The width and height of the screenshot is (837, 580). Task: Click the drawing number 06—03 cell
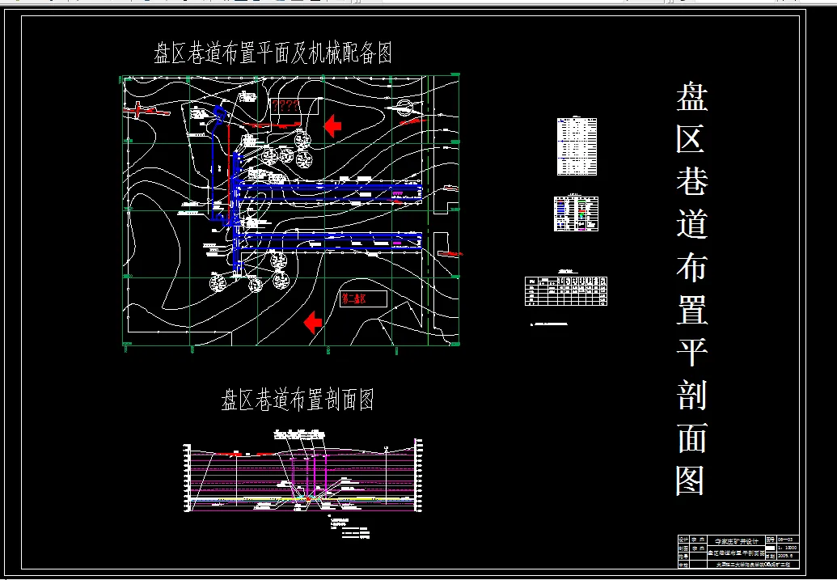(787, 540)
